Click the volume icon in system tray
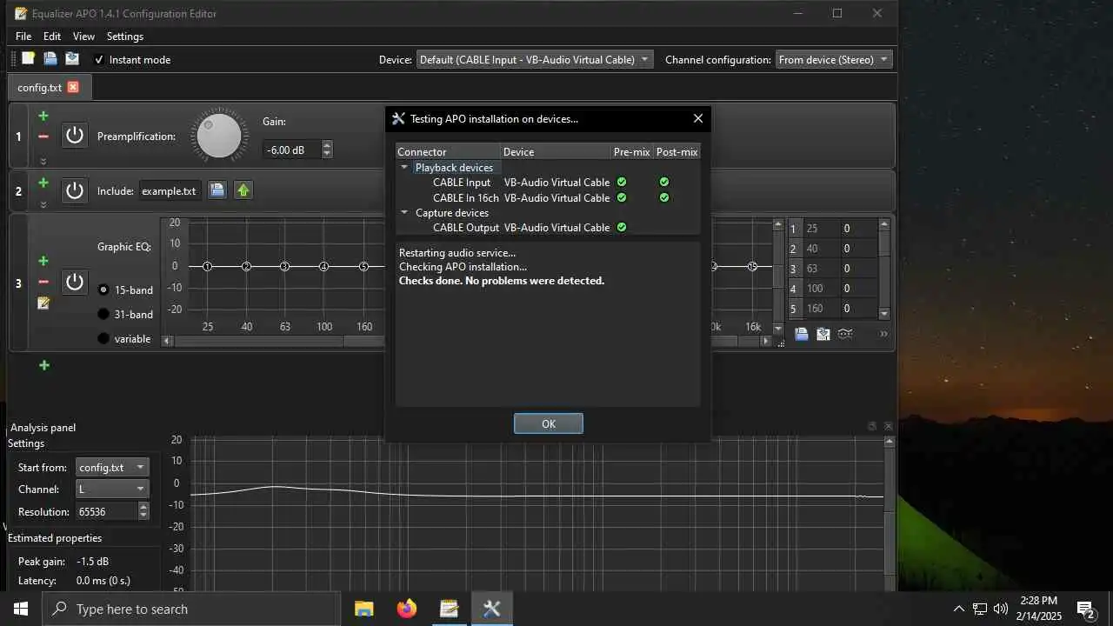The width and height of the screenshot is (1113, 626). [1000, 609]
